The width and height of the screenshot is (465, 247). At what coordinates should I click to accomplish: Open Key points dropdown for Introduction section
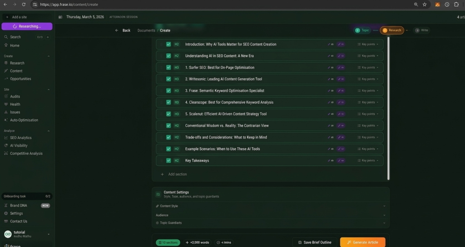coord(368,44)
